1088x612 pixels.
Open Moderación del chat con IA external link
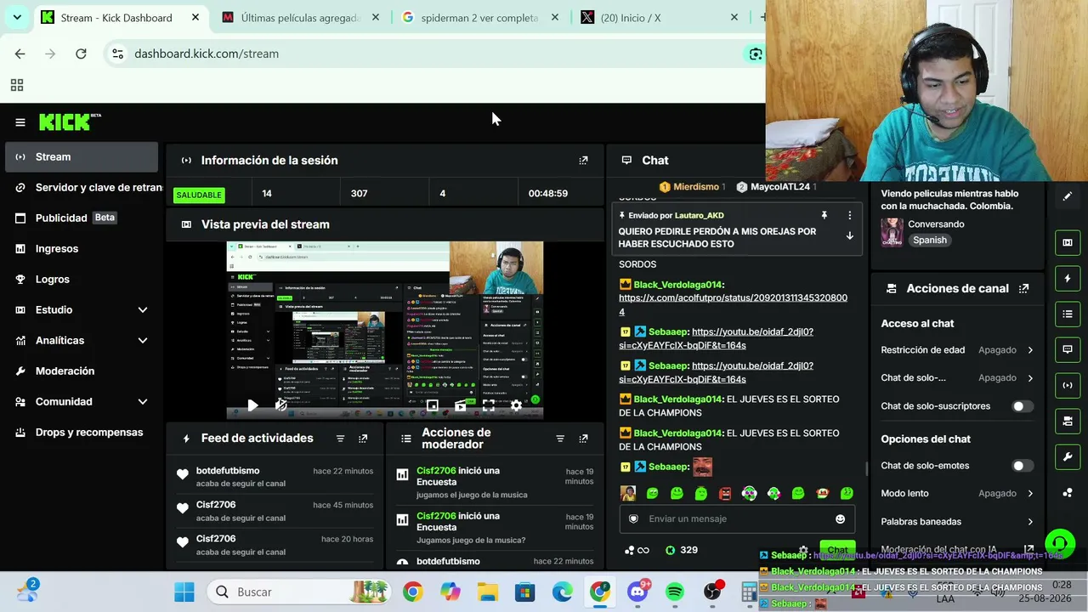pyautogui.click(x=1028, y=550)
